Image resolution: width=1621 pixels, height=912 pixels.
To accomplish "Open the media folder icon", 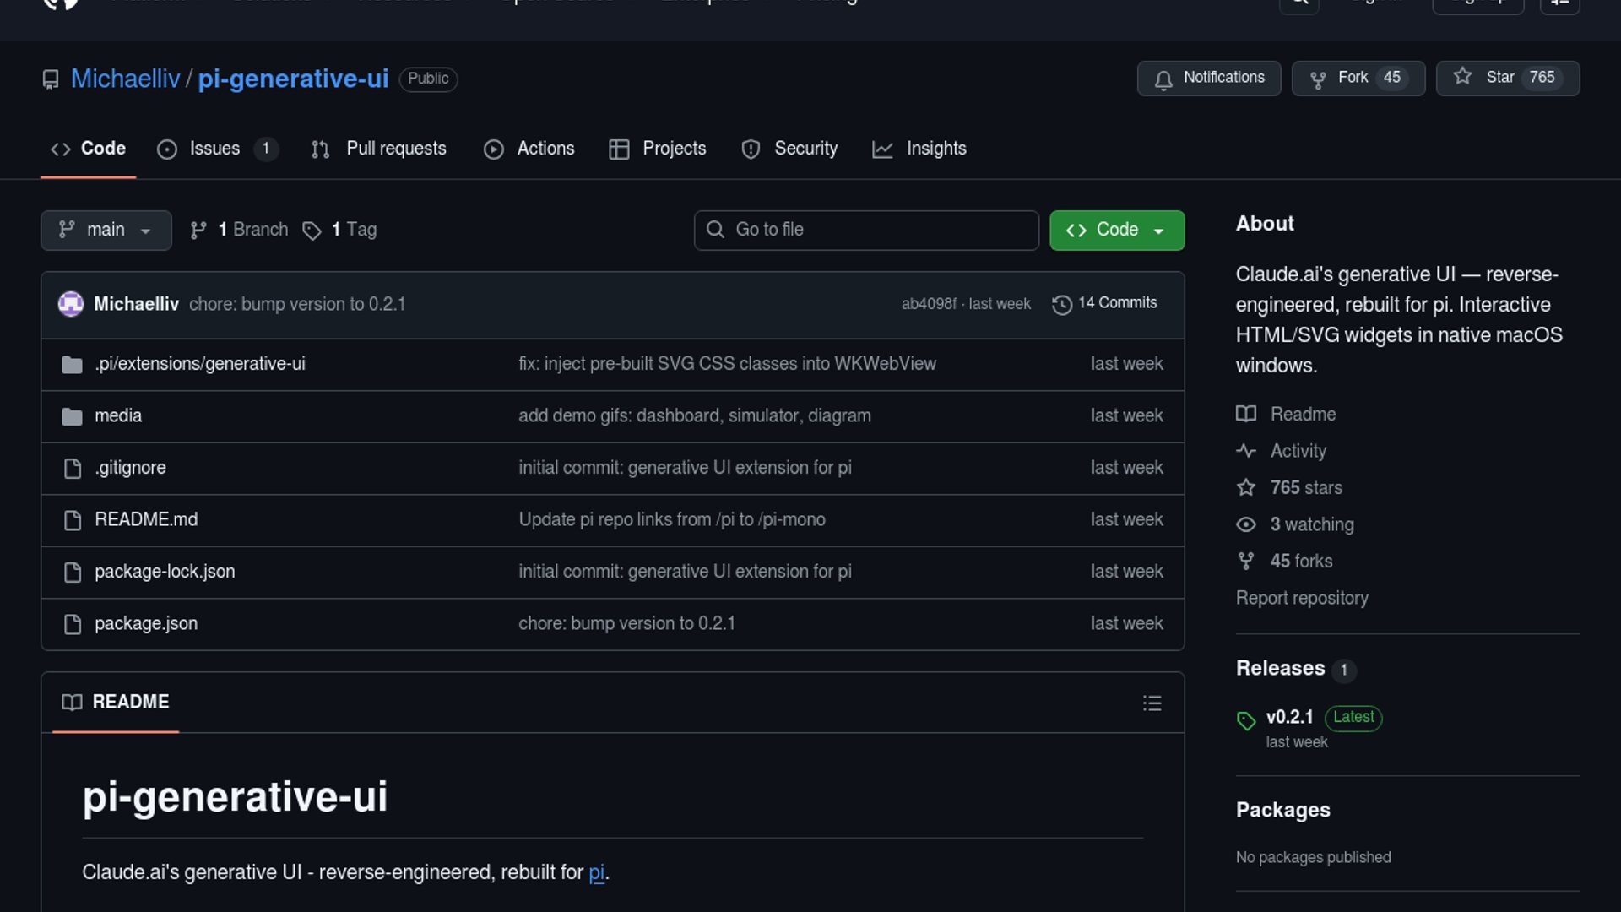I will [73, 416].
